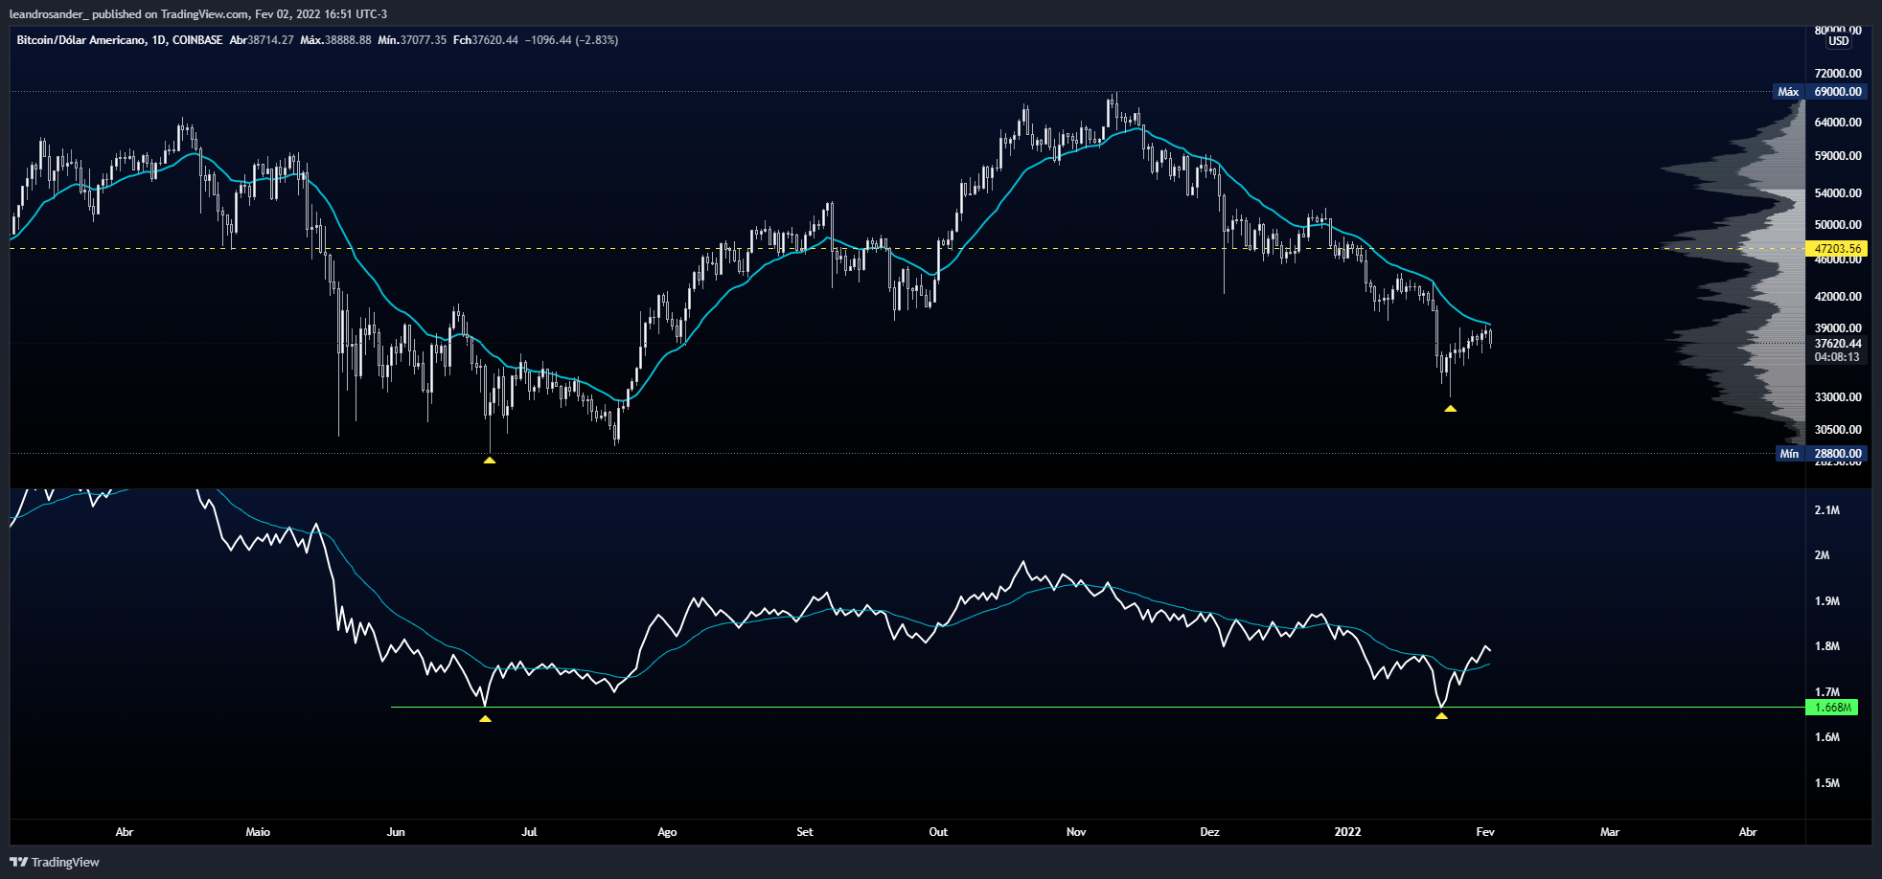Click the leandrosander_ author name
The width and height of the screenshot is (1882, 879).
pyautogui.click(x=48, y=13)
